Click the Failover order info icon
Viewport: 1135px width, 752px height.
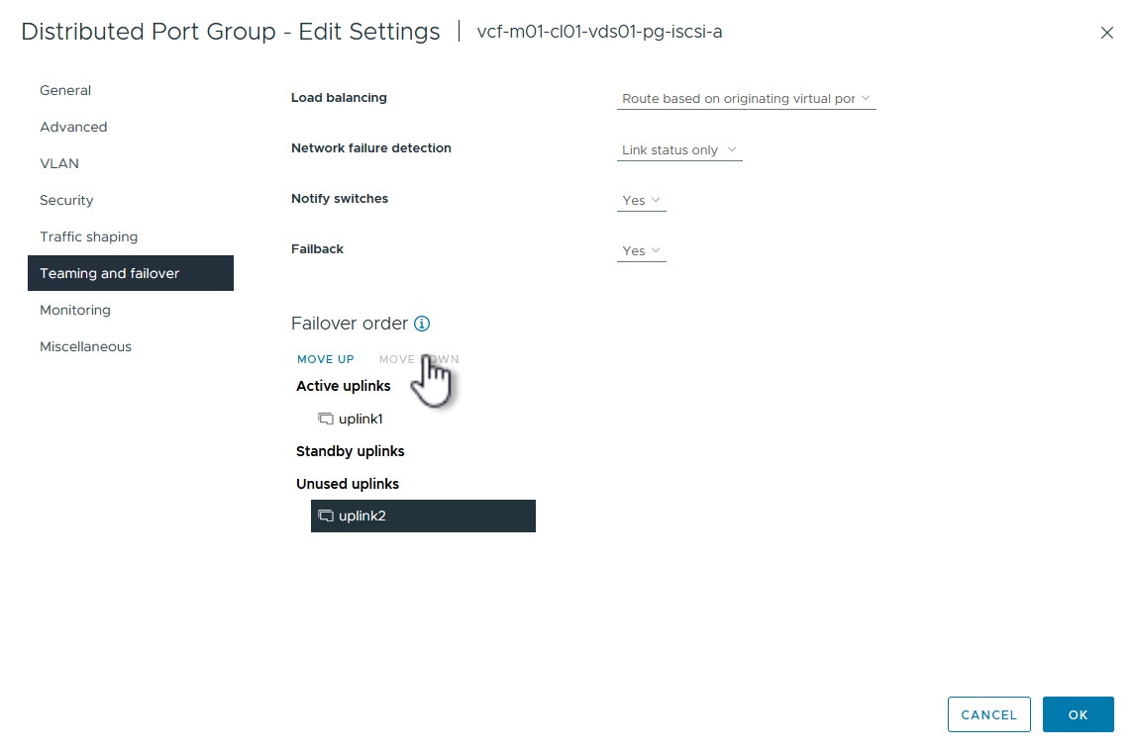click(422, 324)
